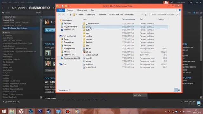Open Photoshop from taskbar
The image size is (203, 114).
[40, 111]
